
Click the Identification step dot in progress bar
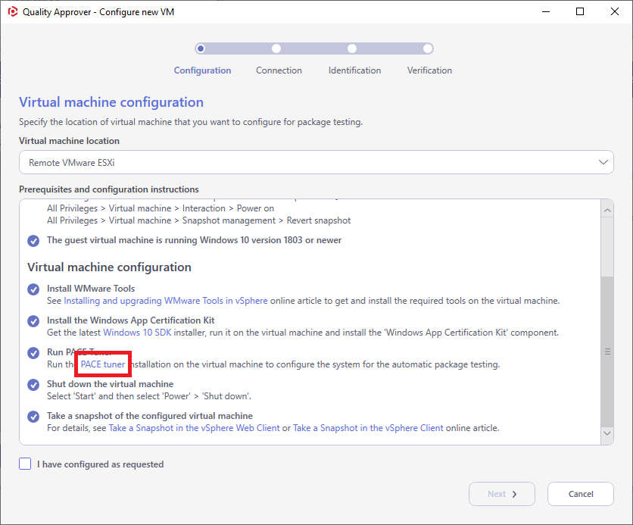pos(352,48)
